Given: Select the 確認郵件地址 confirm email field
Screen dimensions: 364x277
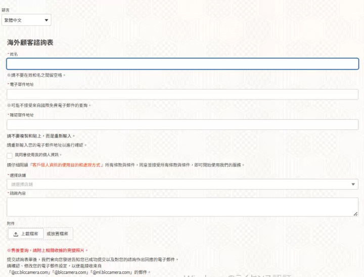Looking at the screenshot, I should pos(182,124).
